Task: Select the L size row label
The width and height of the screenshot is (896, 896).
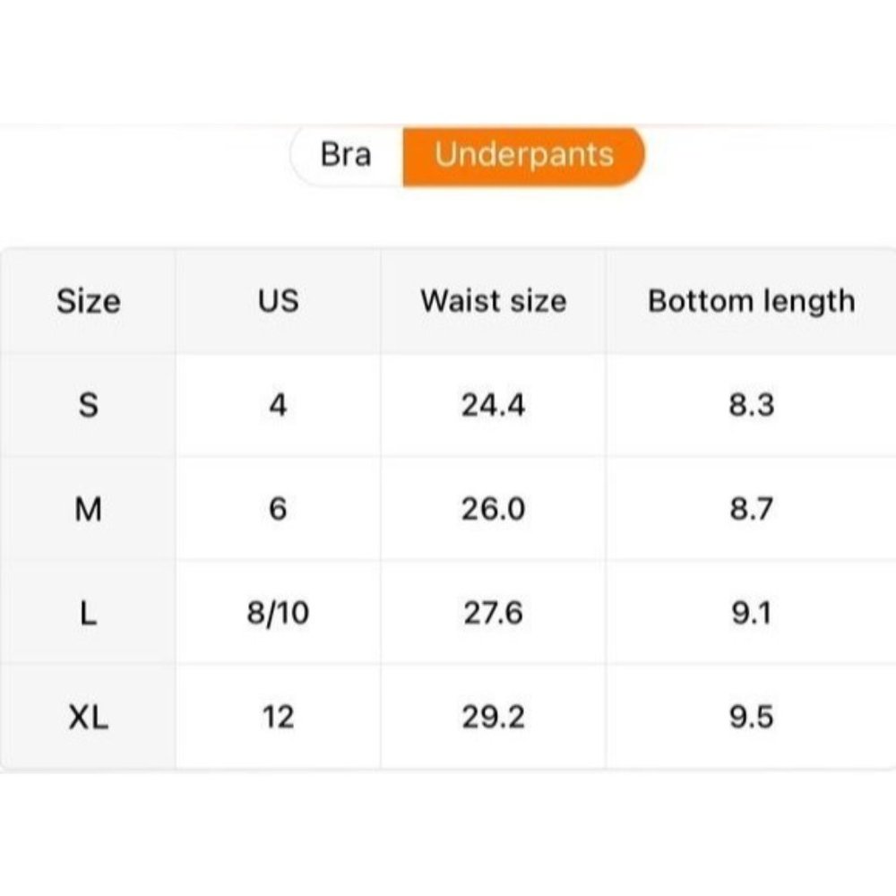Action: click(88, 614)
